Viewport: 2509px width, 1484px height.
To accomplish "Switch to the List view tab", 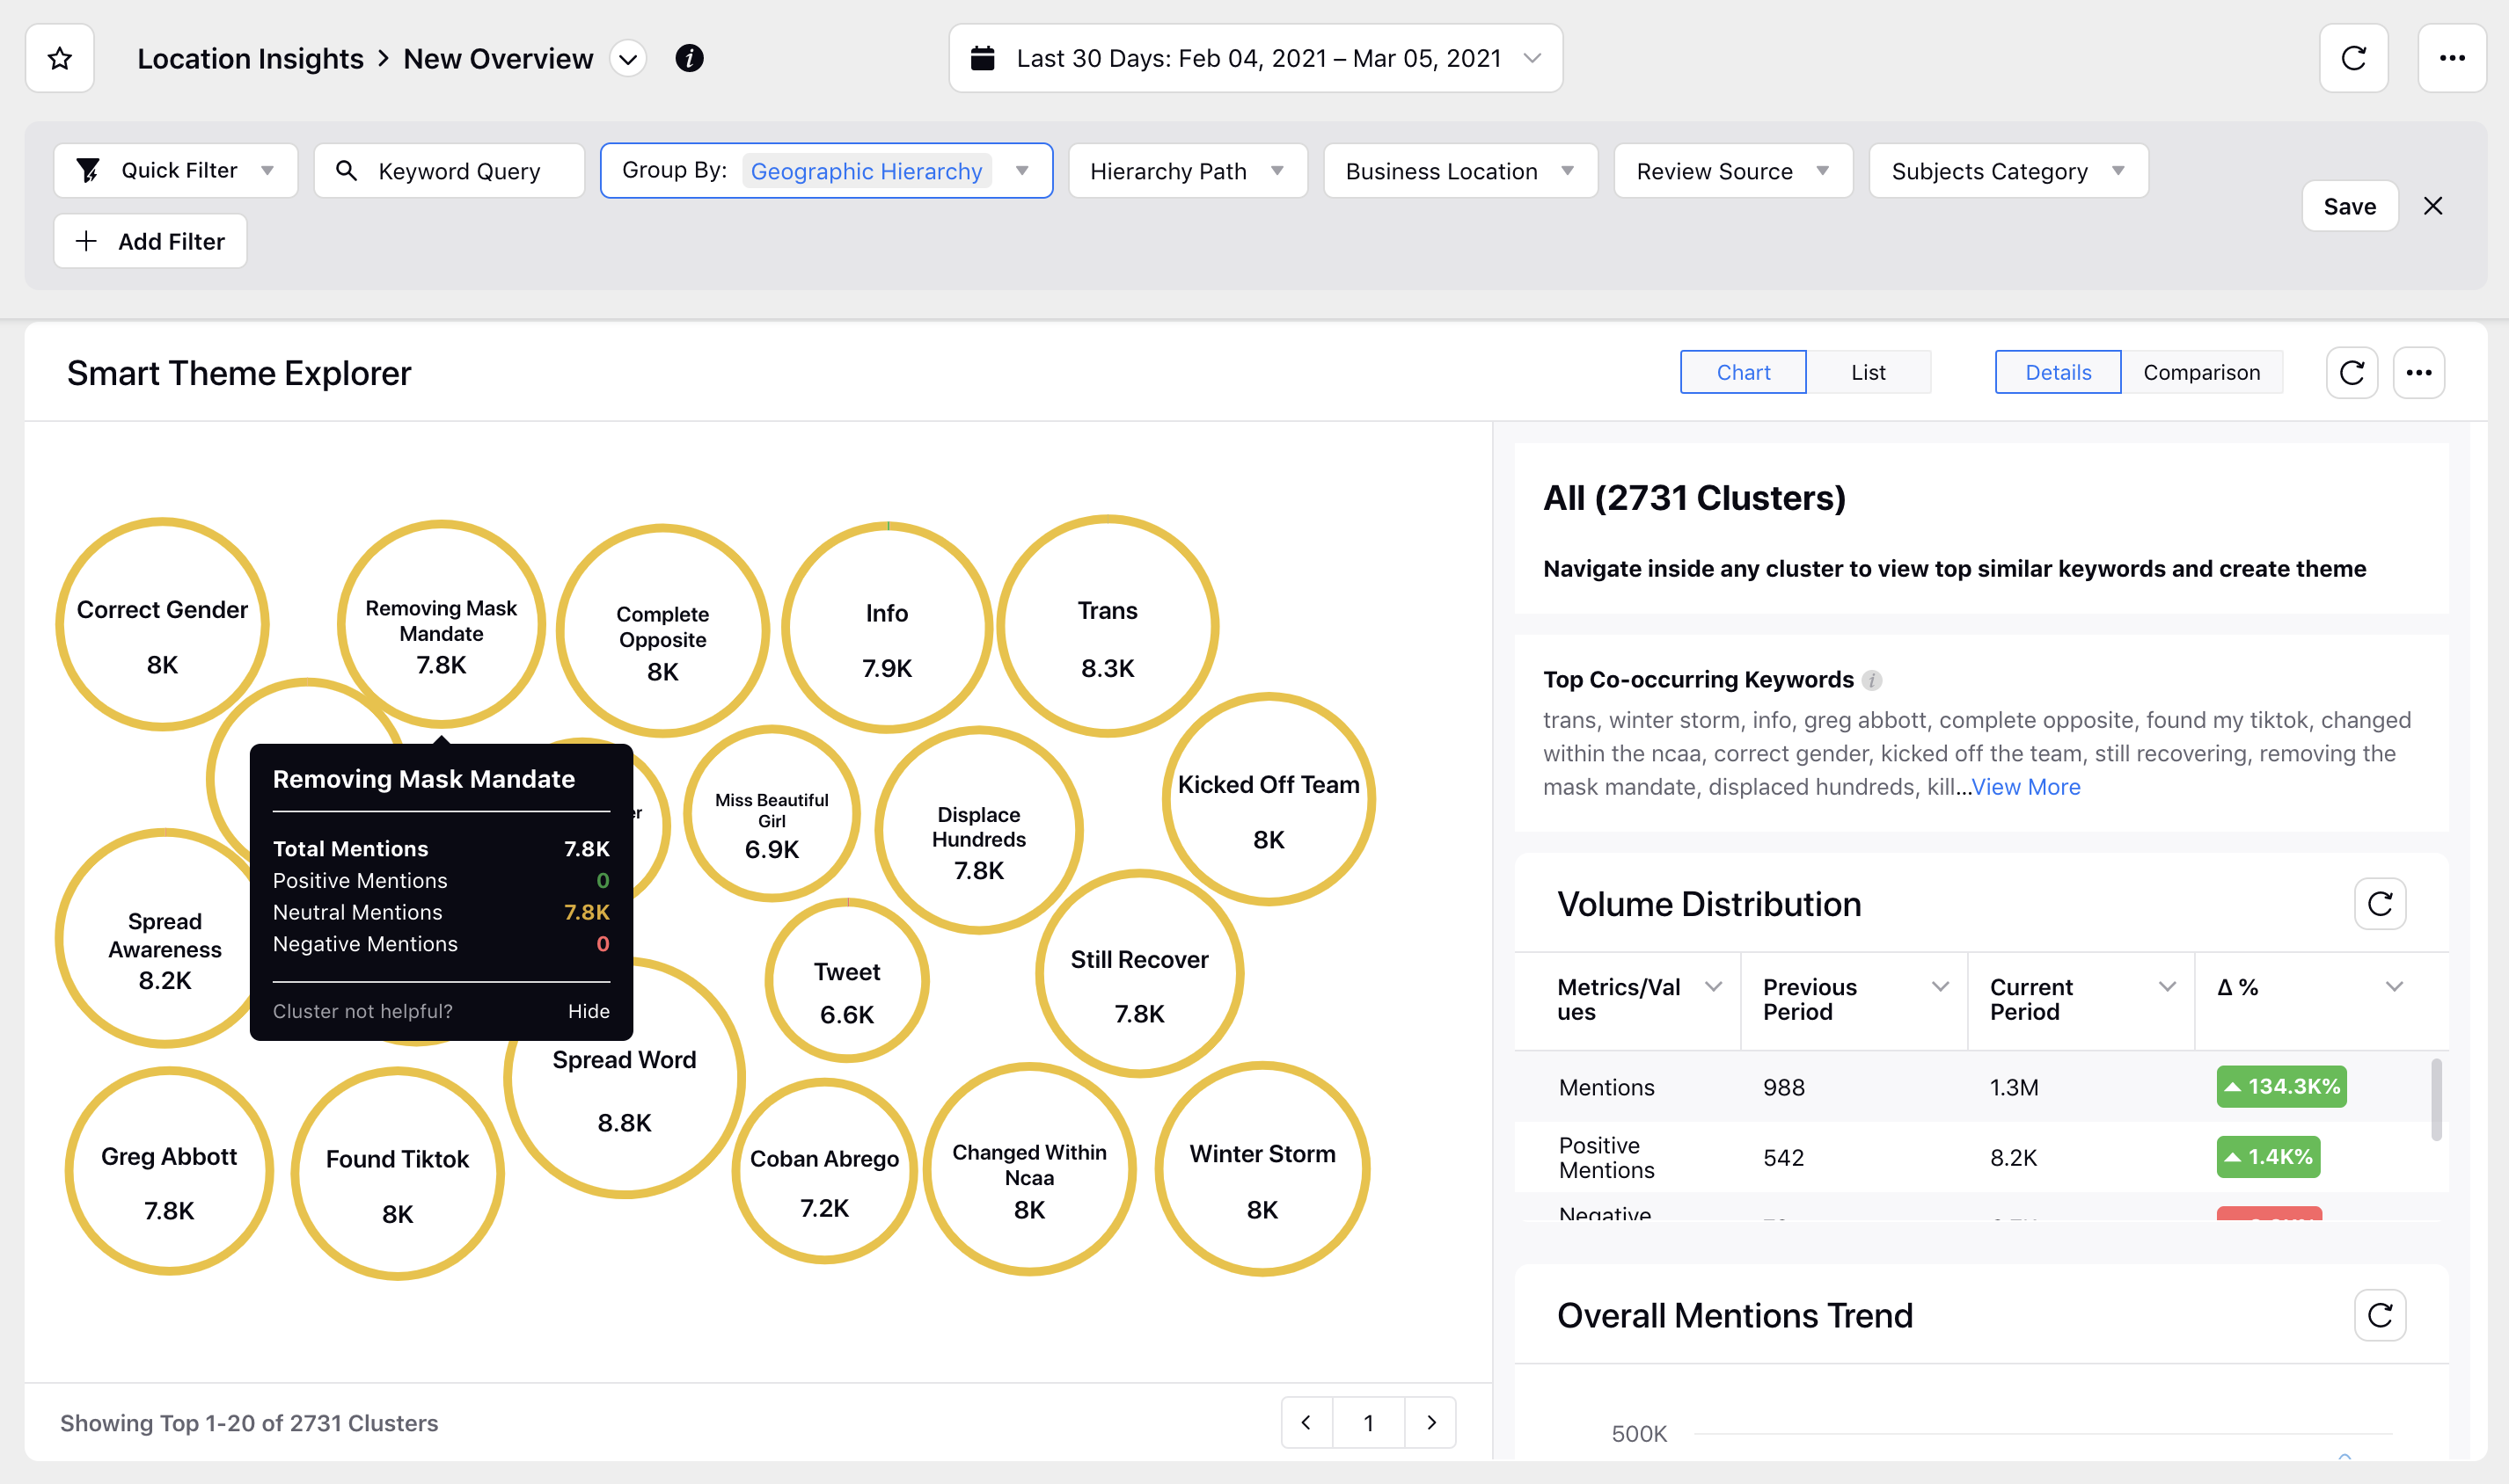I will [x=1869, y=371].
